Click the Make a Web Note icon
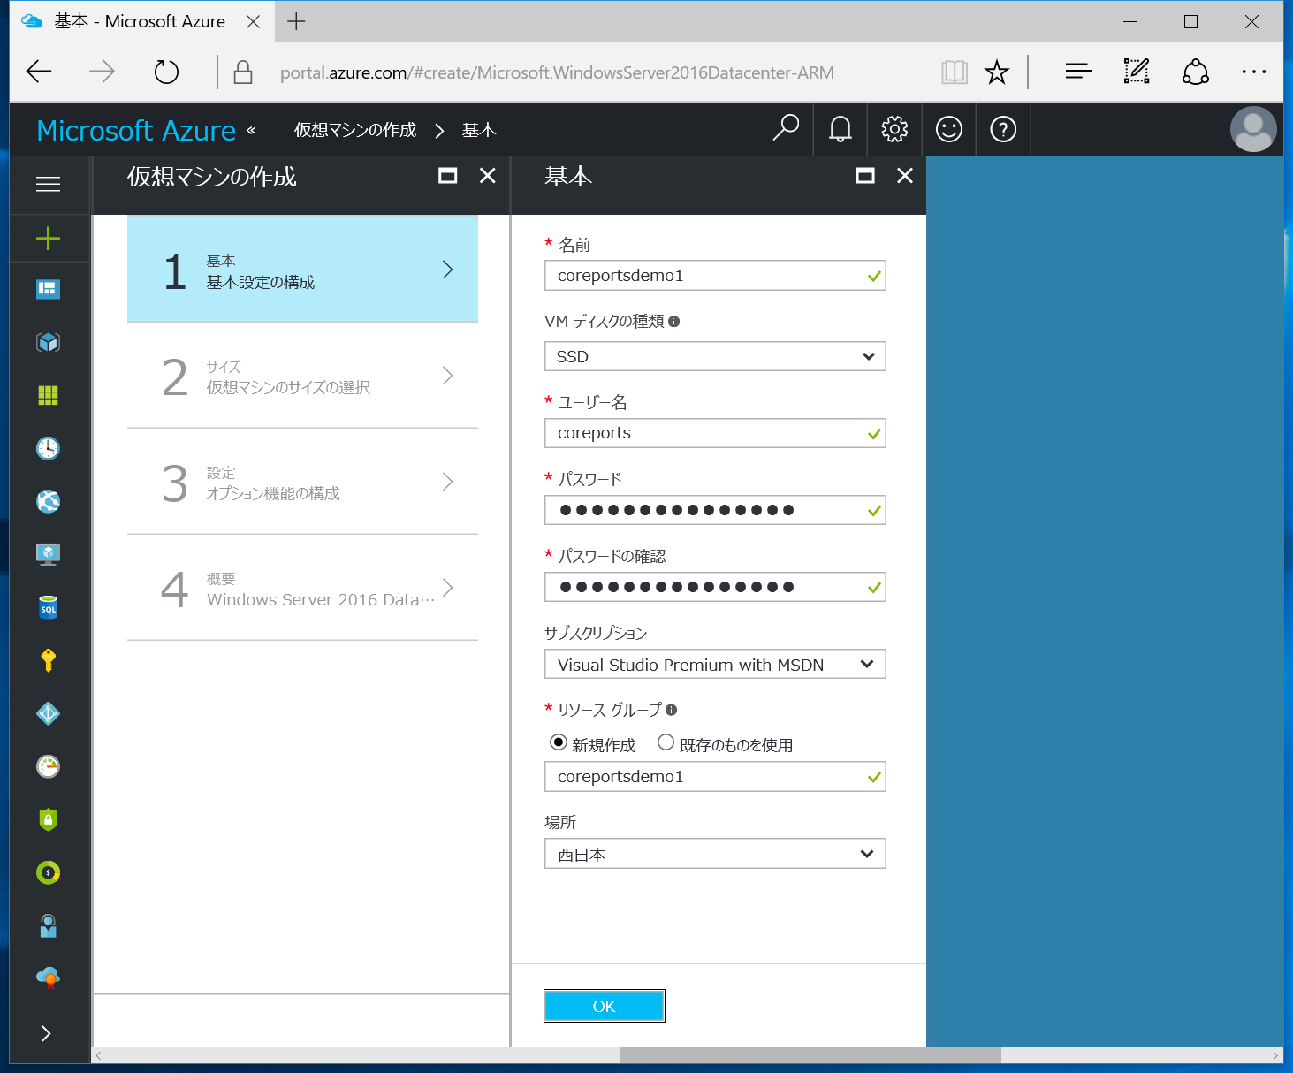 1137,72
